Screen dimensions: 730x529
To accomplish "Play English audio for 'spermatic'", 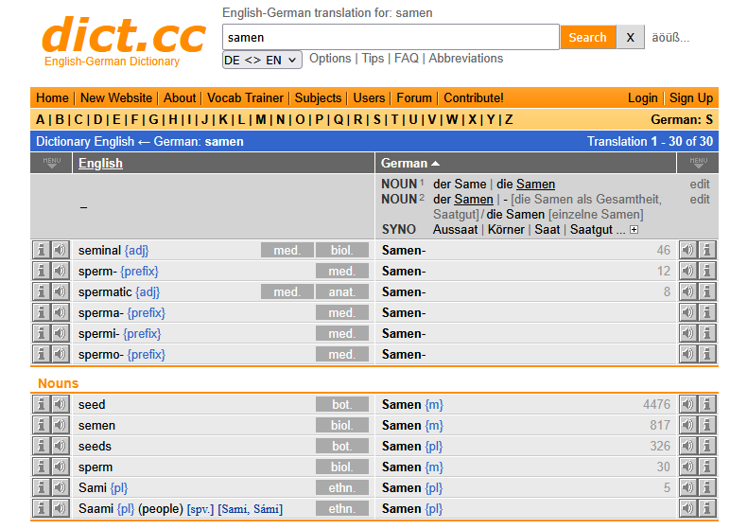I will (x=61, y=291).
